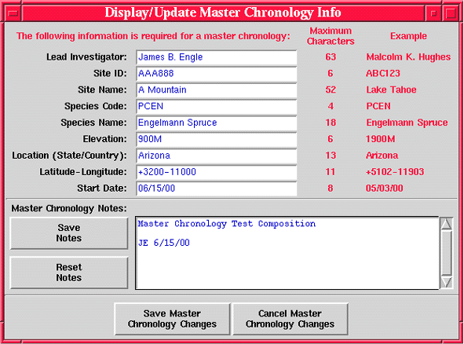Click the 'Master Chronology Notes:' label

point(69,208)
